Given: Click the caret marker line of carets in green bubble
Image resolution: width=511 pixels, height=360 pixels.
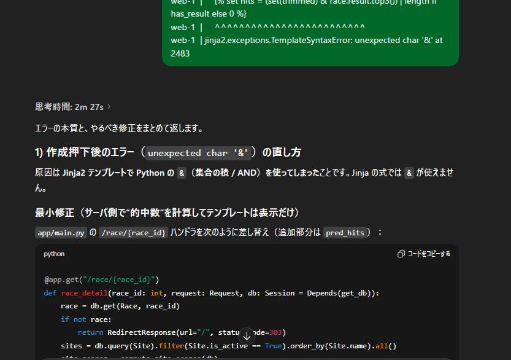Looking at the screenshot, I should point(290,27).
